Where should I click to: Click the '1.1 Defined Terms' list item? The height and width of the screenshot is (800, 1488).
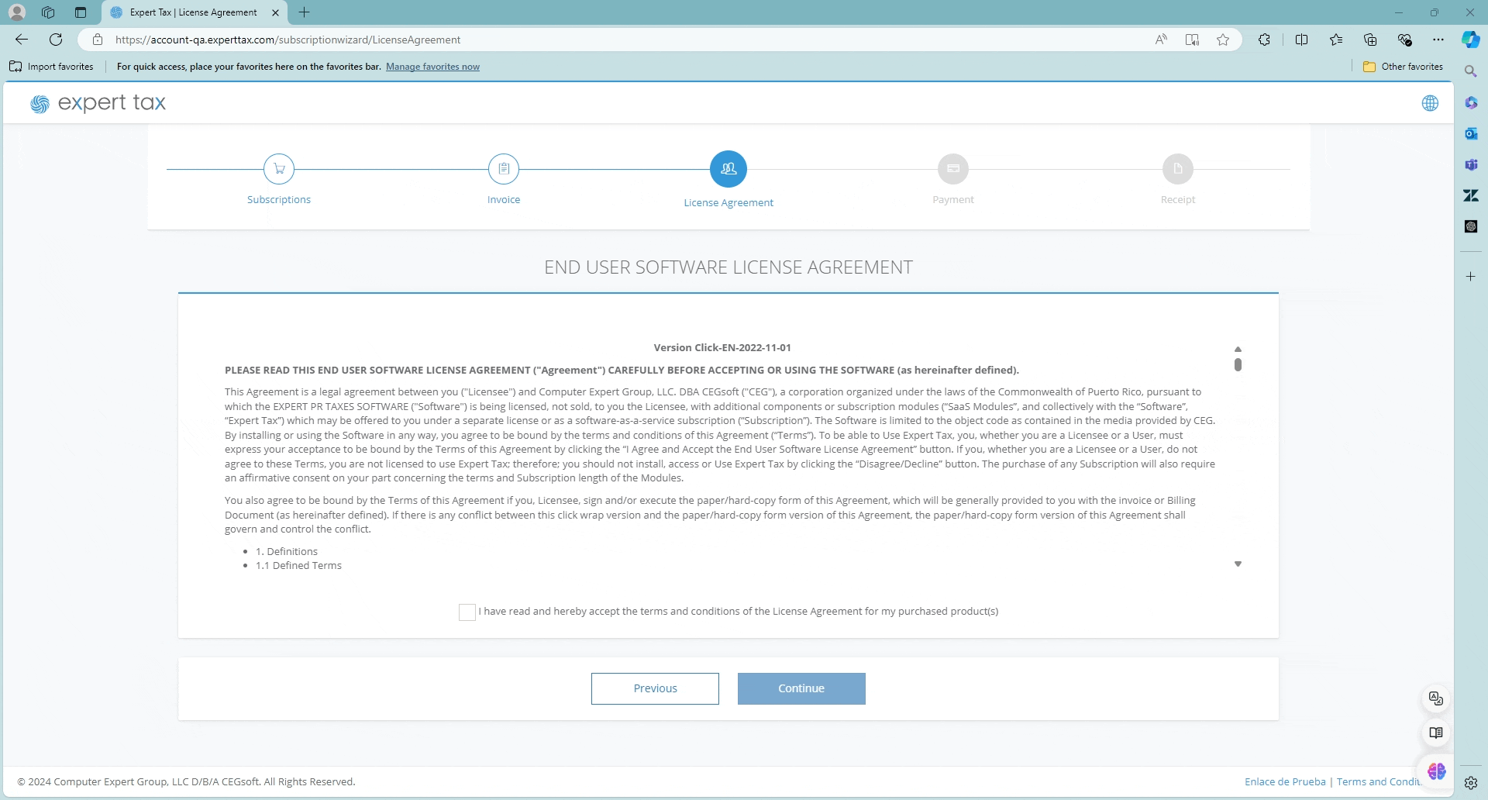[x=298, y=565]
